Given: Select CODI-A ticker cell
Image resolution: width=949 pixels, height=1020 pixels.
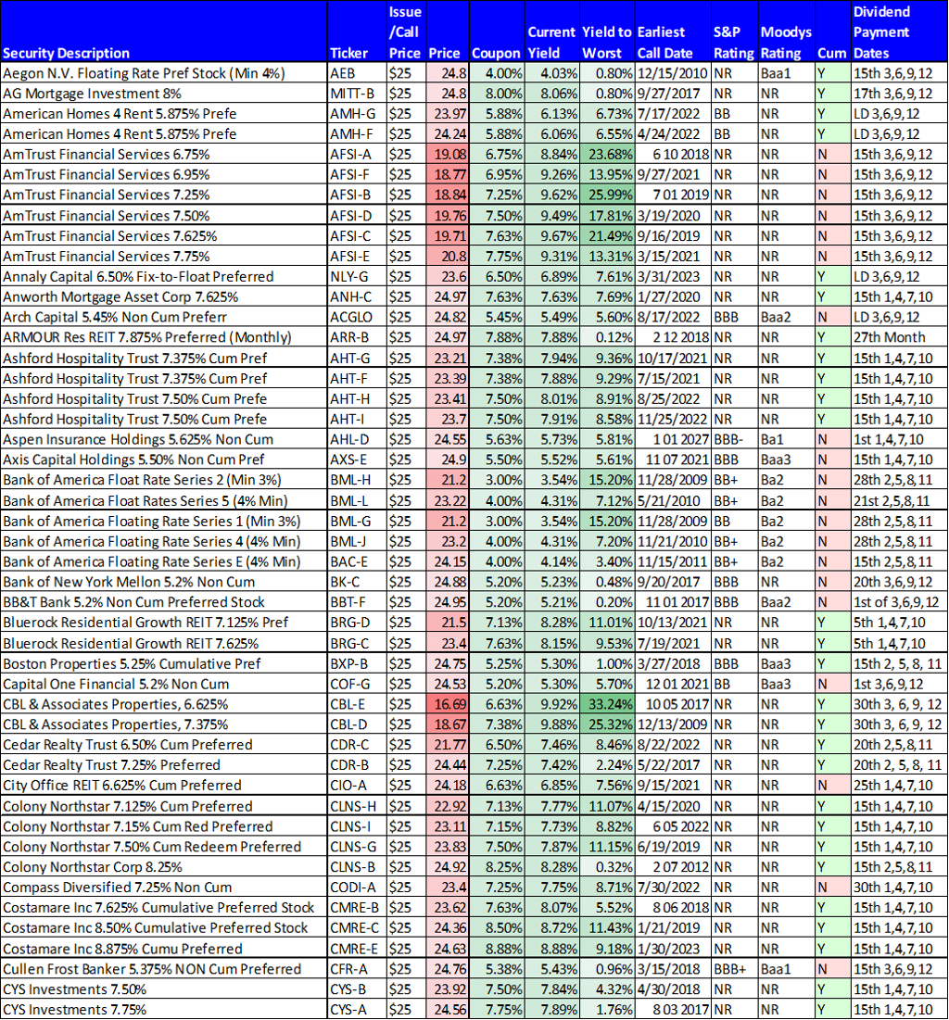Looking at the screenshot, I should pyautogui.click(x=357, y=888).
